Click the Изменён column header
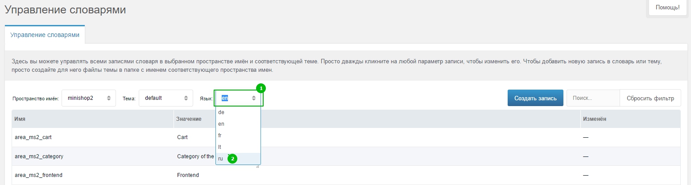This screenshot has width=691, height=185. (594, 119)
